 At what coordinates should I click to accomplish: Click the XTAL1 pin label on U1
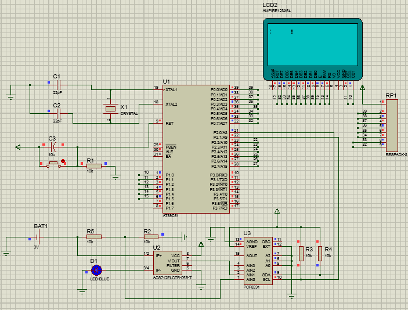pos(171,90)
